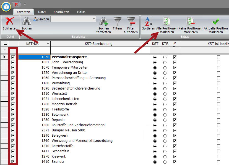
Task: Switch to the Datei tab
Action: point(42,12)
